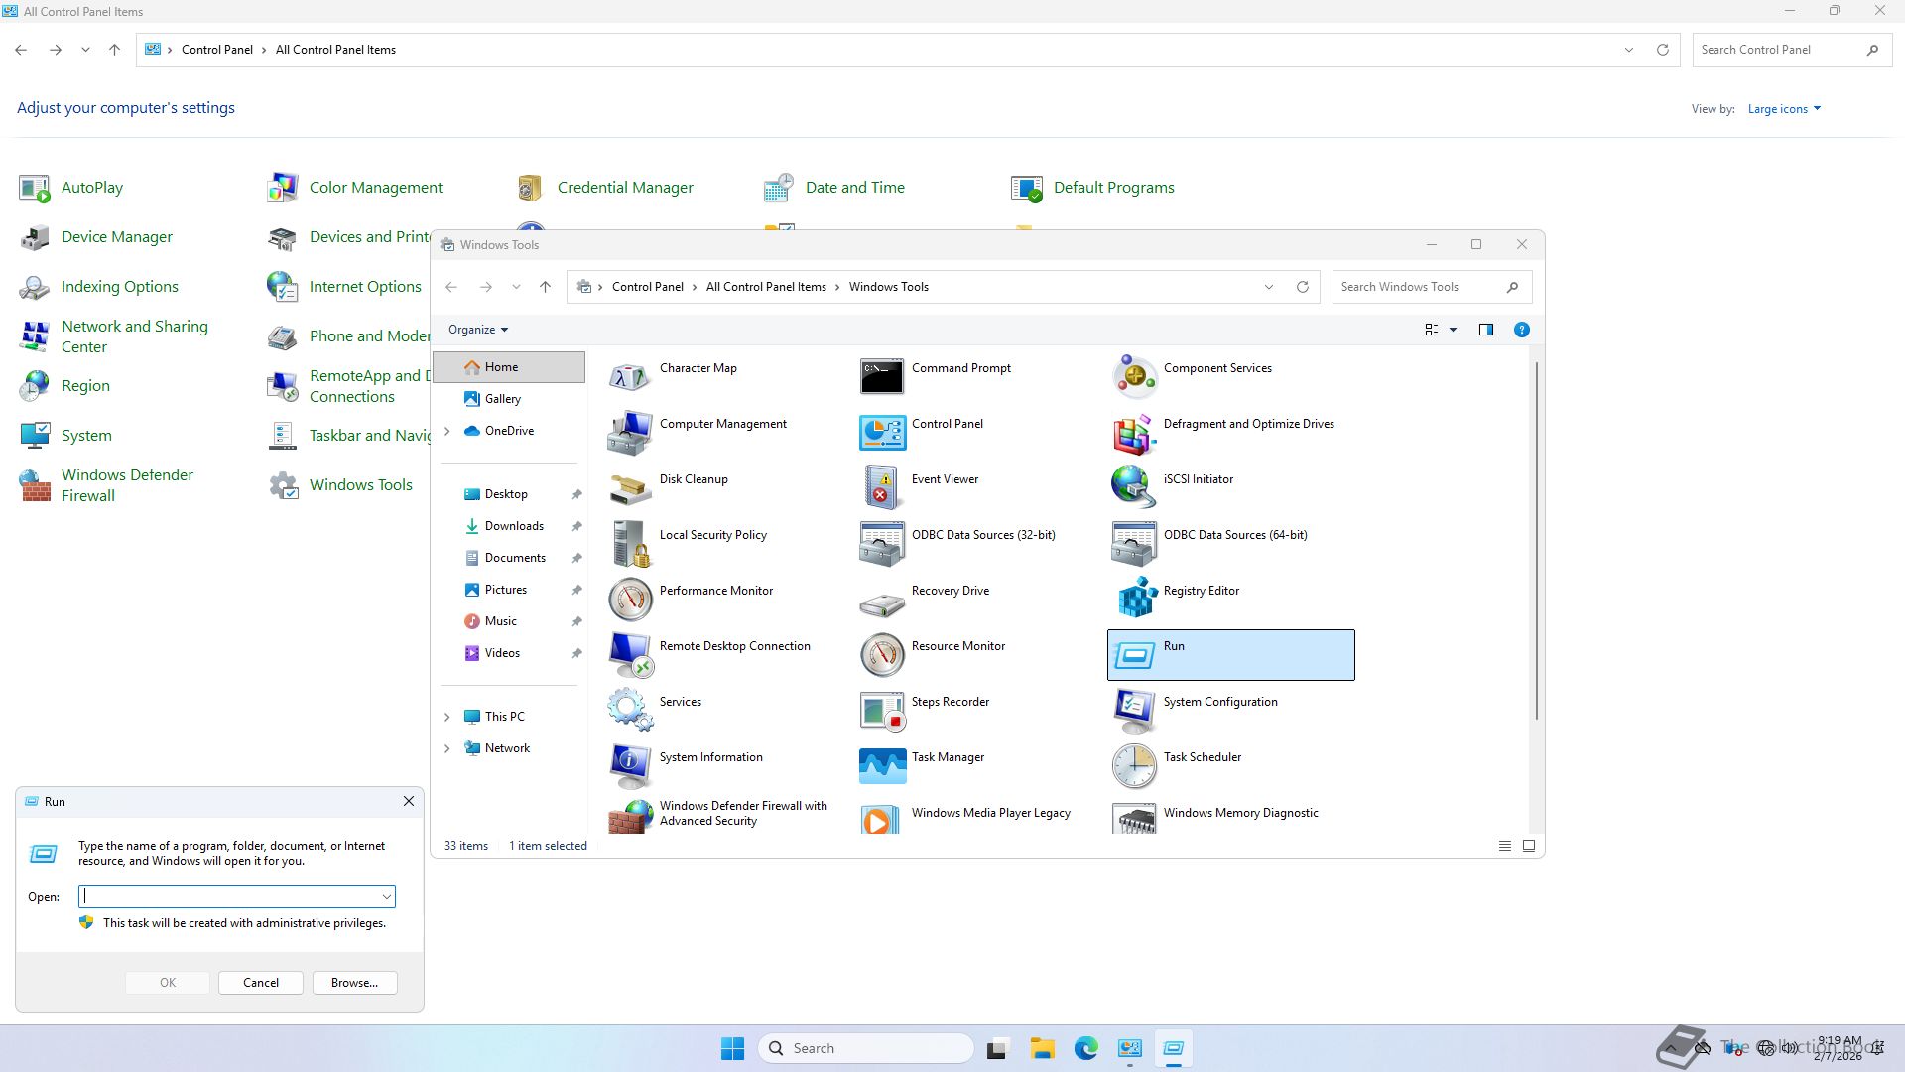Image resolution: width=1905 pixels, height=1072 pixels.
Task: Expand the This PC tree node
Action: click(446, 717)
